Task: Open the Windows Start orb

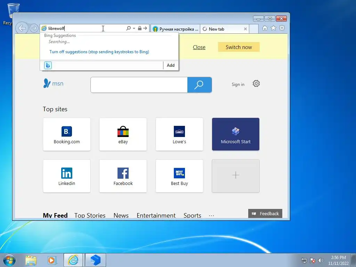Action: click(x=9, y=260)
